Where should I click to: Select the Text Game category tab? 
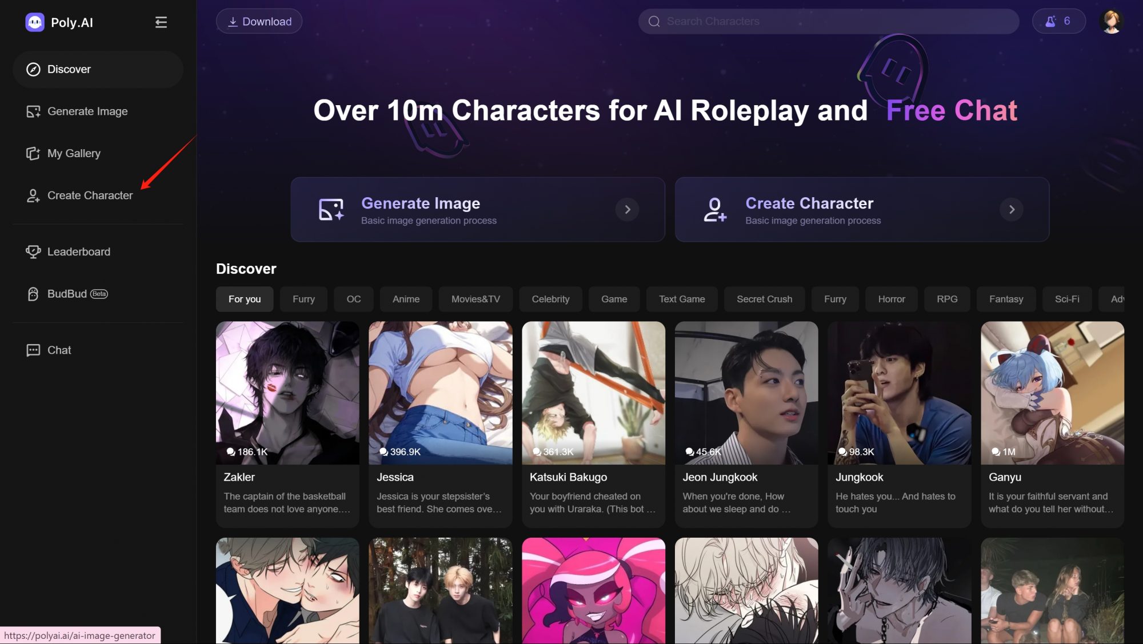coord(682,299)
